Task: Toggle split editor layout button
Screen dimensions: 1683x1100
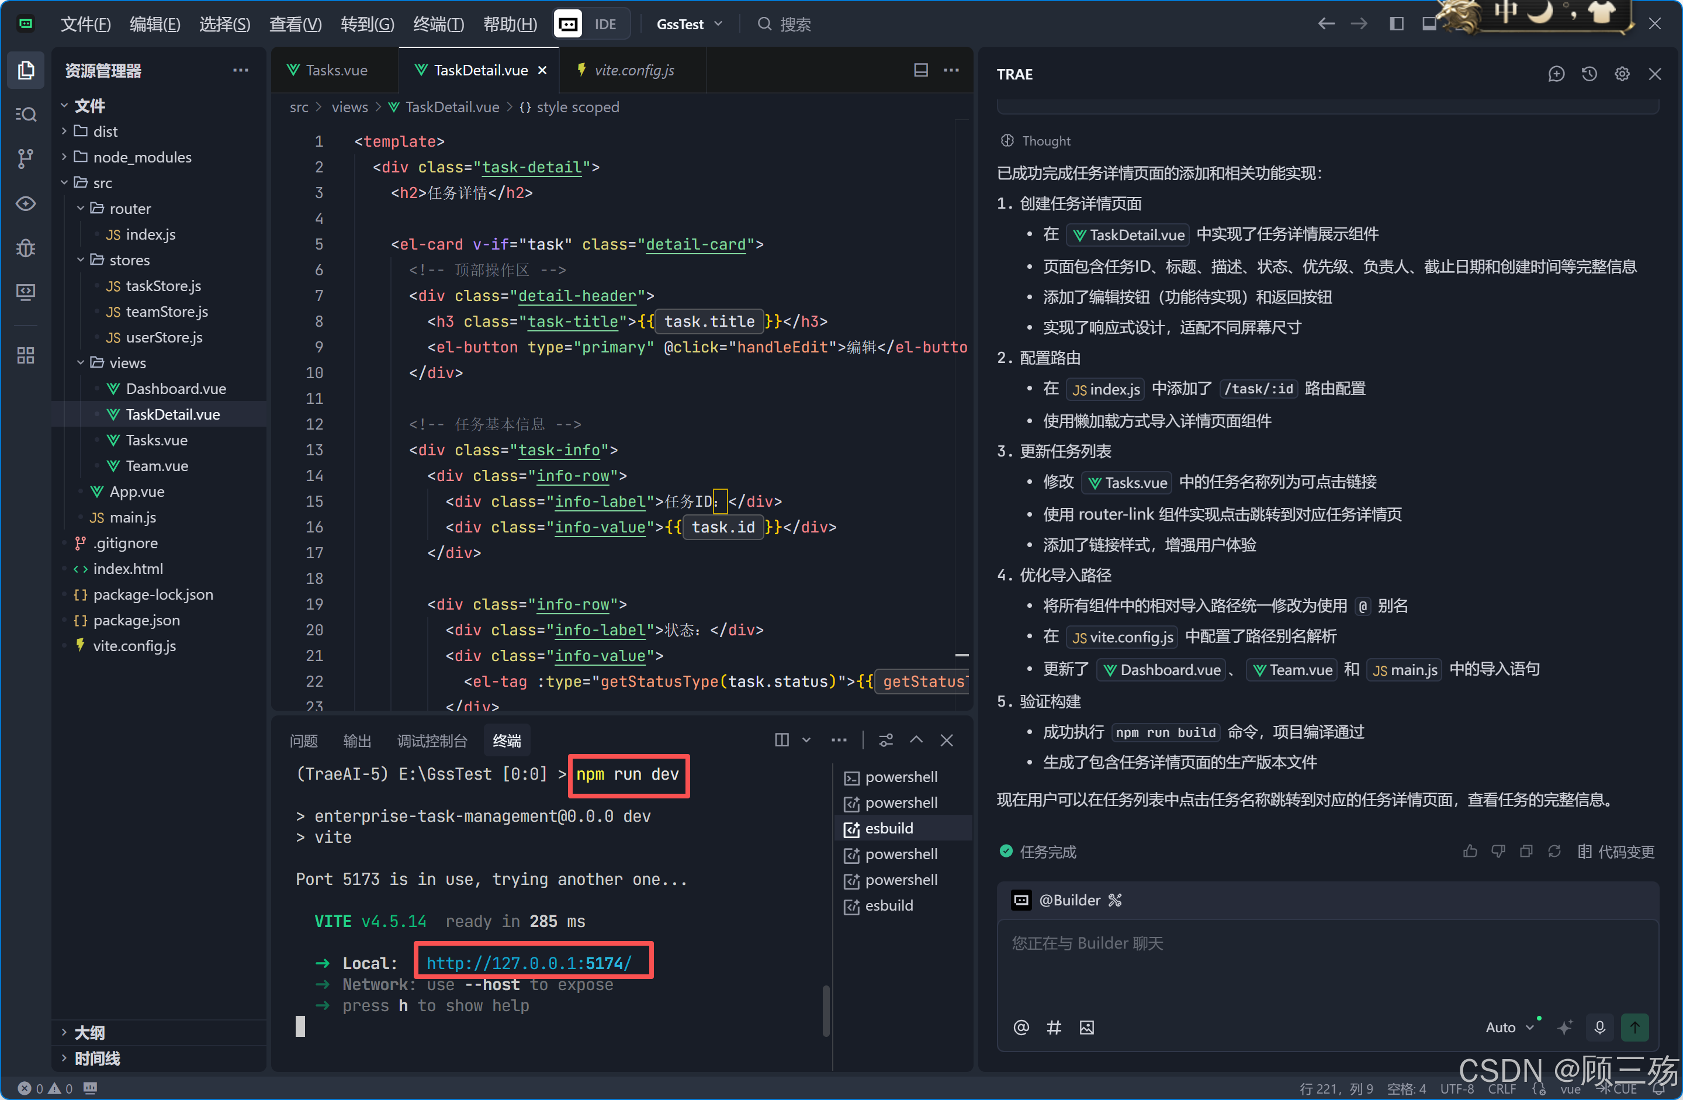Action: tap(921, 70)
